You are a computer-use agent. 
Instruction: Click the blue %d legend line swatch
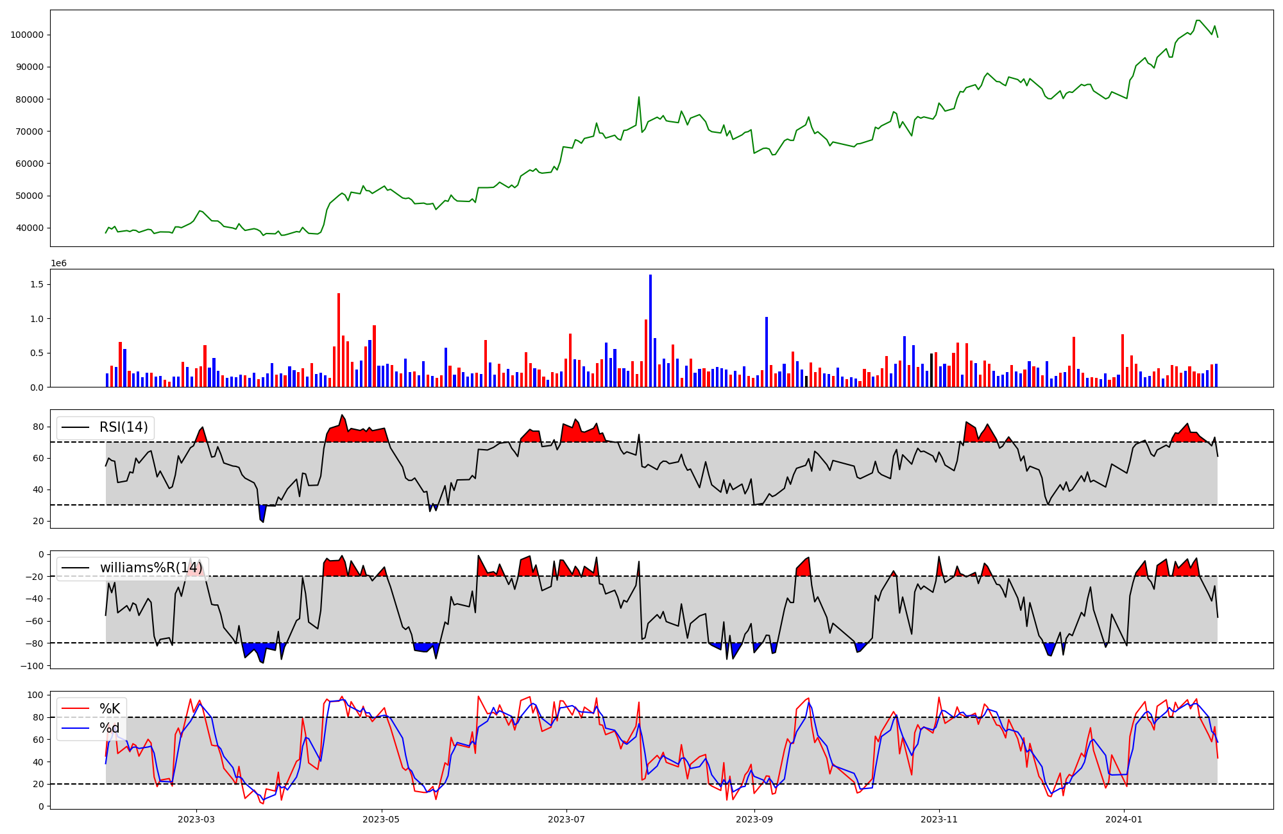(x=76, y=728)
